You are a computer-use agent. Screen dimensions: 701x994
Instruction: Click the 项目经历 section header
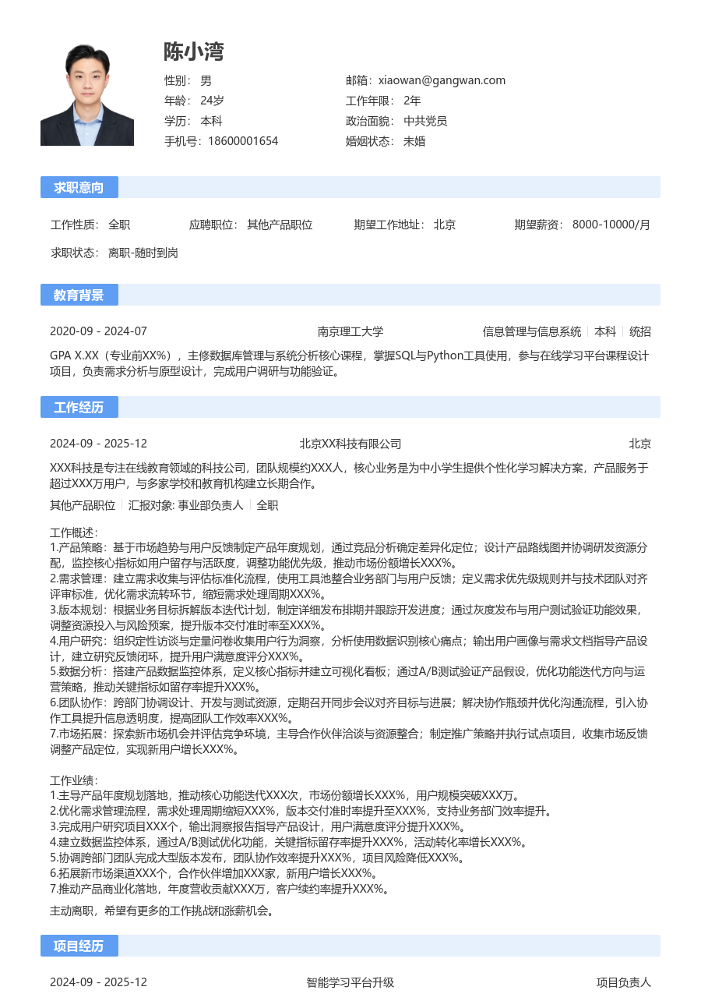point(79,946)
